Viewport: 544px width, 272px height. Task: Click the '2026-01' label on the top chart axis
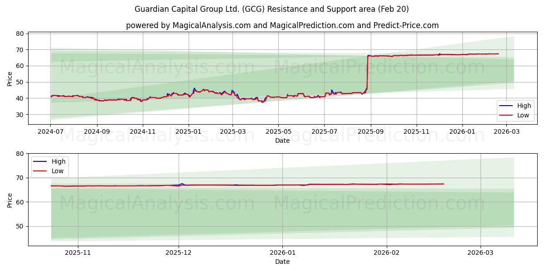tap(462, 131)
